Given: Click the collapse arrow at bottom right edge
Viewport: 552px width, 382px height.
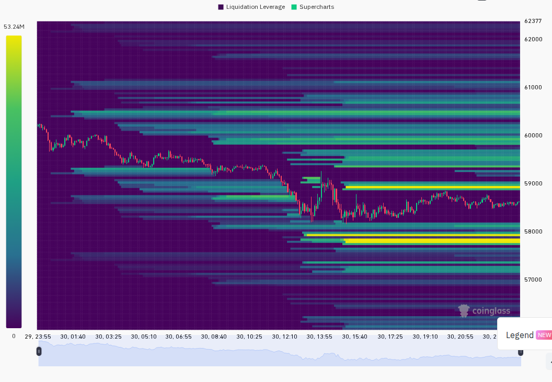Looking at the screenshot, I should (x=549, y=362).
